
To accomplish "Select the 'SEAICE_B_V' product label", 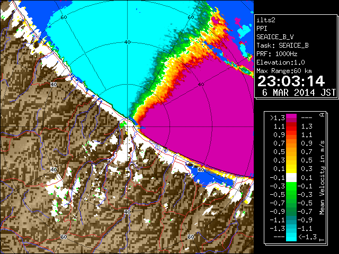I will click(275, 37).
